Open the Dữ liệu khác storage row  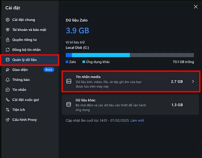pyautogui.click(x=126, y=105)
